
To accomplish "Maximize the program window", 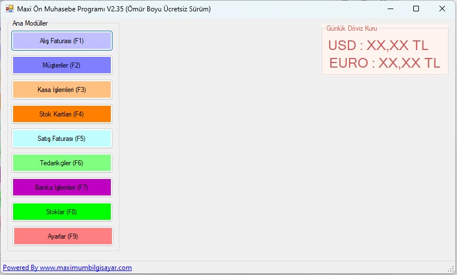I will (x=416, y=9).
